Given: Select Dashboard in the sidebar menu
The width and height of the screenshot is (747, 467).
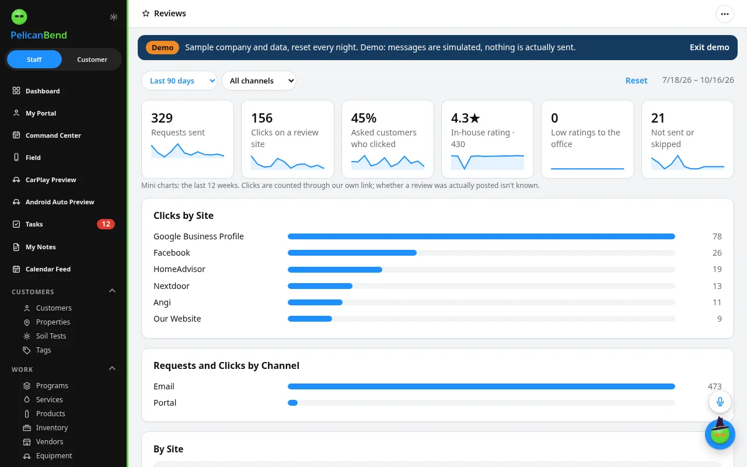Looking at the screenshot, I should coord(64,91).
